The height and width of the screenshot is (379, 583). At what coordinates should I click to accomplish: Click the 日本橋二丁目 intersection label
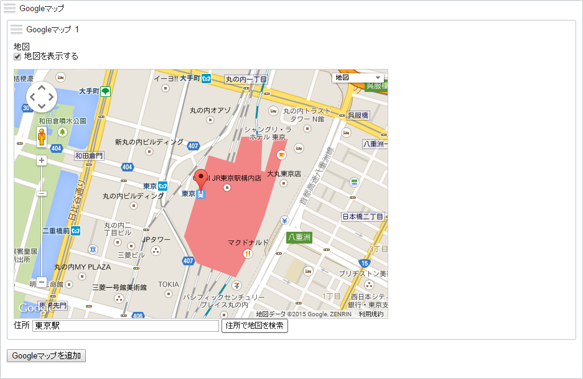click(363, 216)
